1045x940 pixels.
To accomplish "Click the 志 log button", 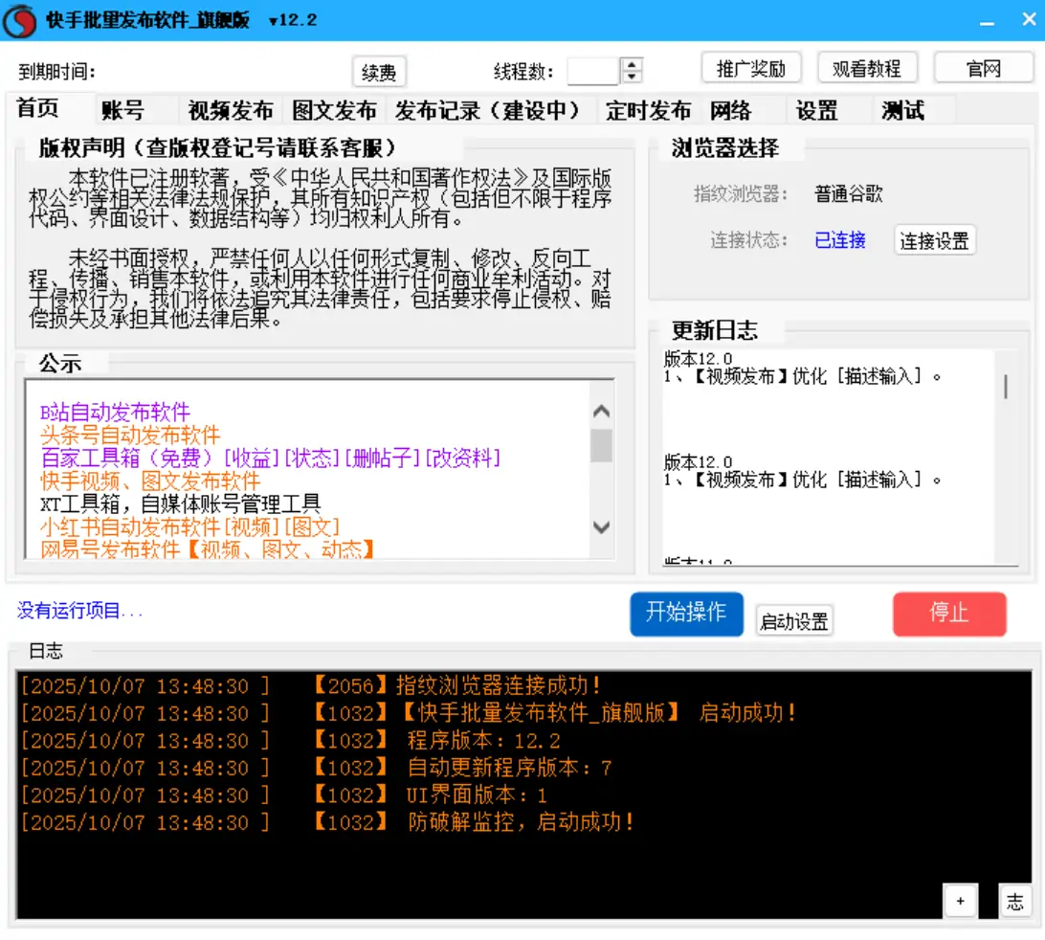I will tap(1015, 901).
